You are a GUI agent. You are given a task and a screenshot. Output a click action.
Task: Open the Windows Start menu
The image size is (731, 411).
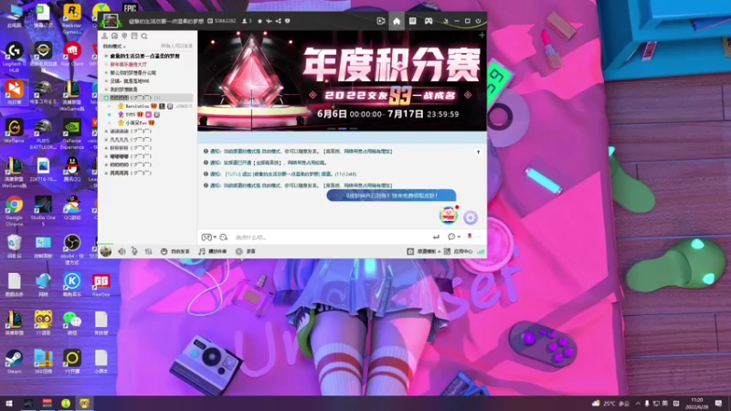[9, 404]
